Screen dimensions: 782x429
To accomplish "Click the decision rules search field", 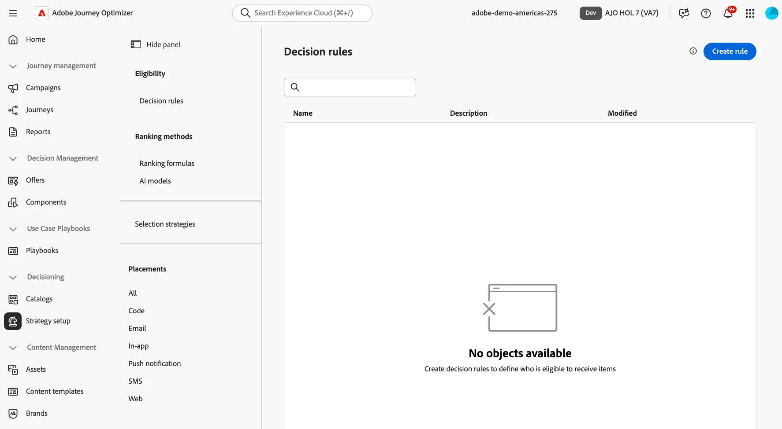I will tap(350, 88).
